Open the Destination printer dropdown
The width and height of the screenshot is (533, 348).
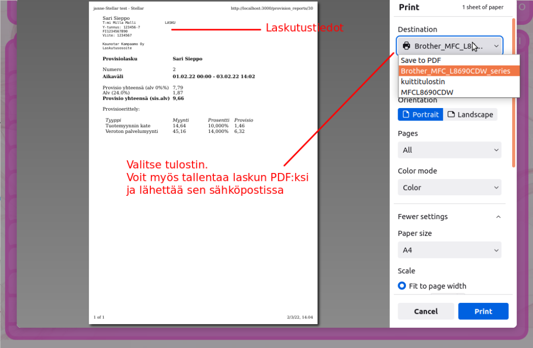449,46
